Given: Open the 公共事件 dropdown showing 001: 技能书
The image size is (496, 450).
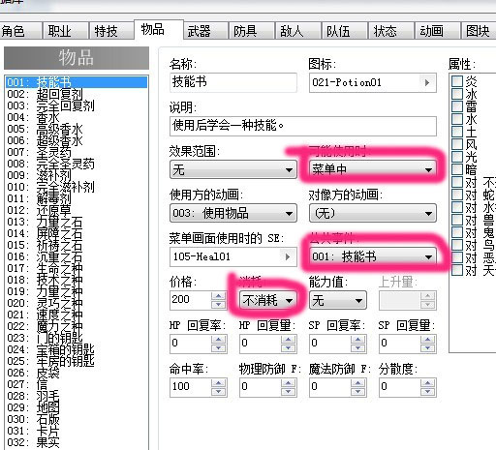Looking at the screenshot, I should [373, 256].
